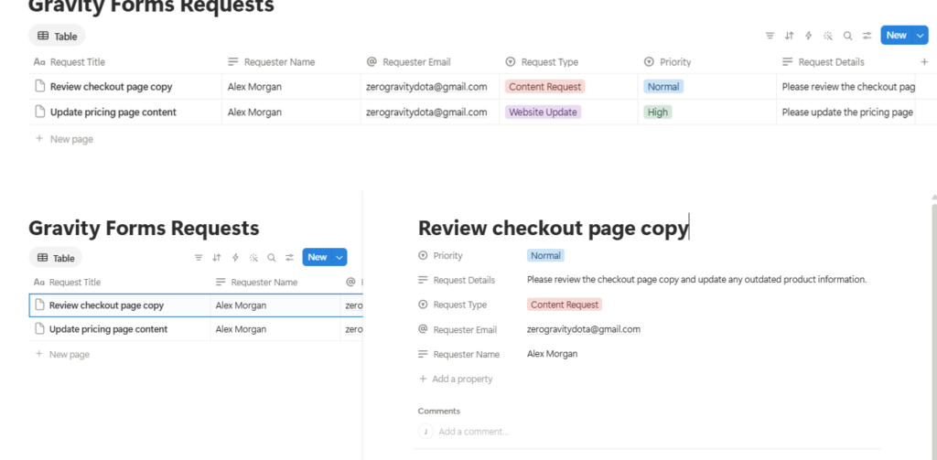
Task: Click the page icon of the highlighted Review checkout row
Action: tap(40, 305)
